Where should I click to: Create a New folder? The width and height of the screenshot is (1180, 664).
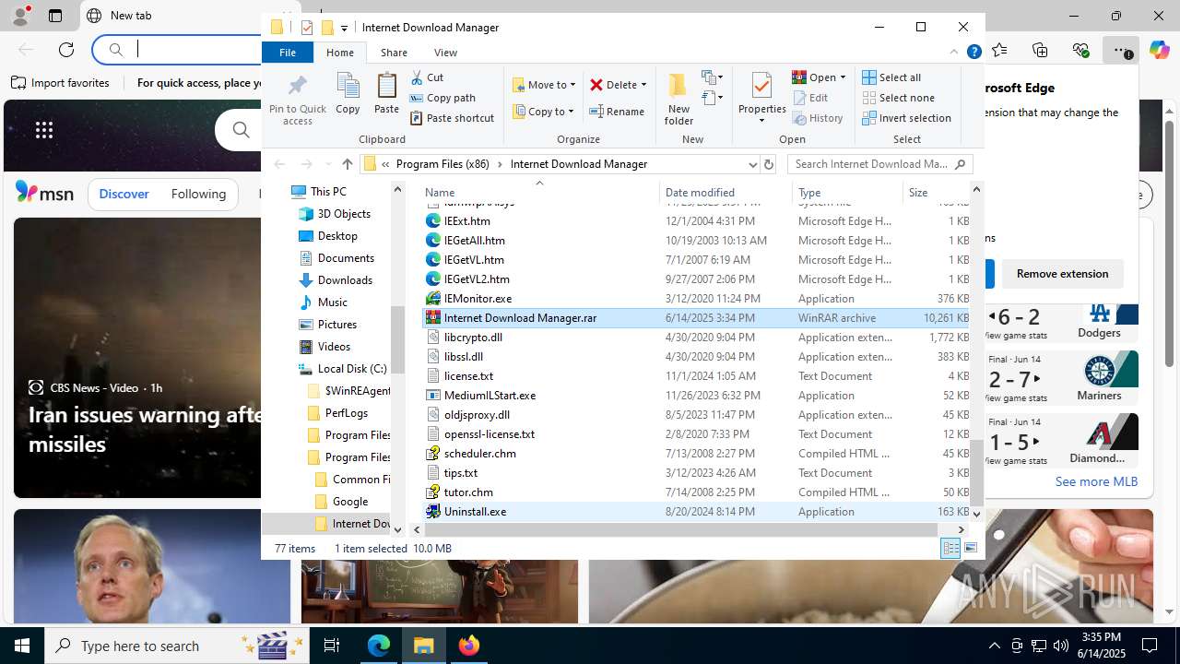678,99
